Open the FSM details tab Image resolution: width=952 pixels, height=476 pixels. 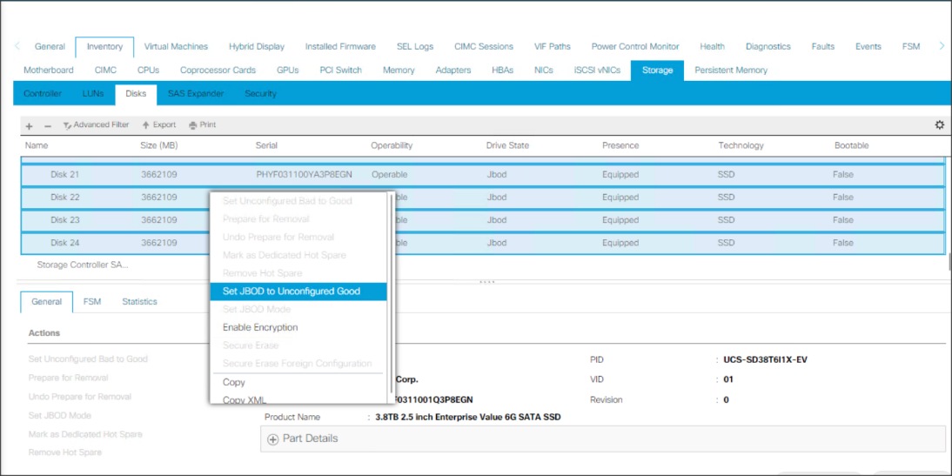click(92, 301)
